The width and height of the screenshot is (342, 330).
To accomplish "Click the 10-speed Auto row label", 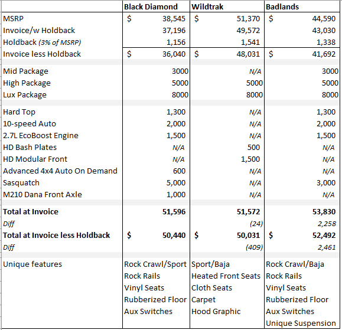I will click(x=30, y=124).
